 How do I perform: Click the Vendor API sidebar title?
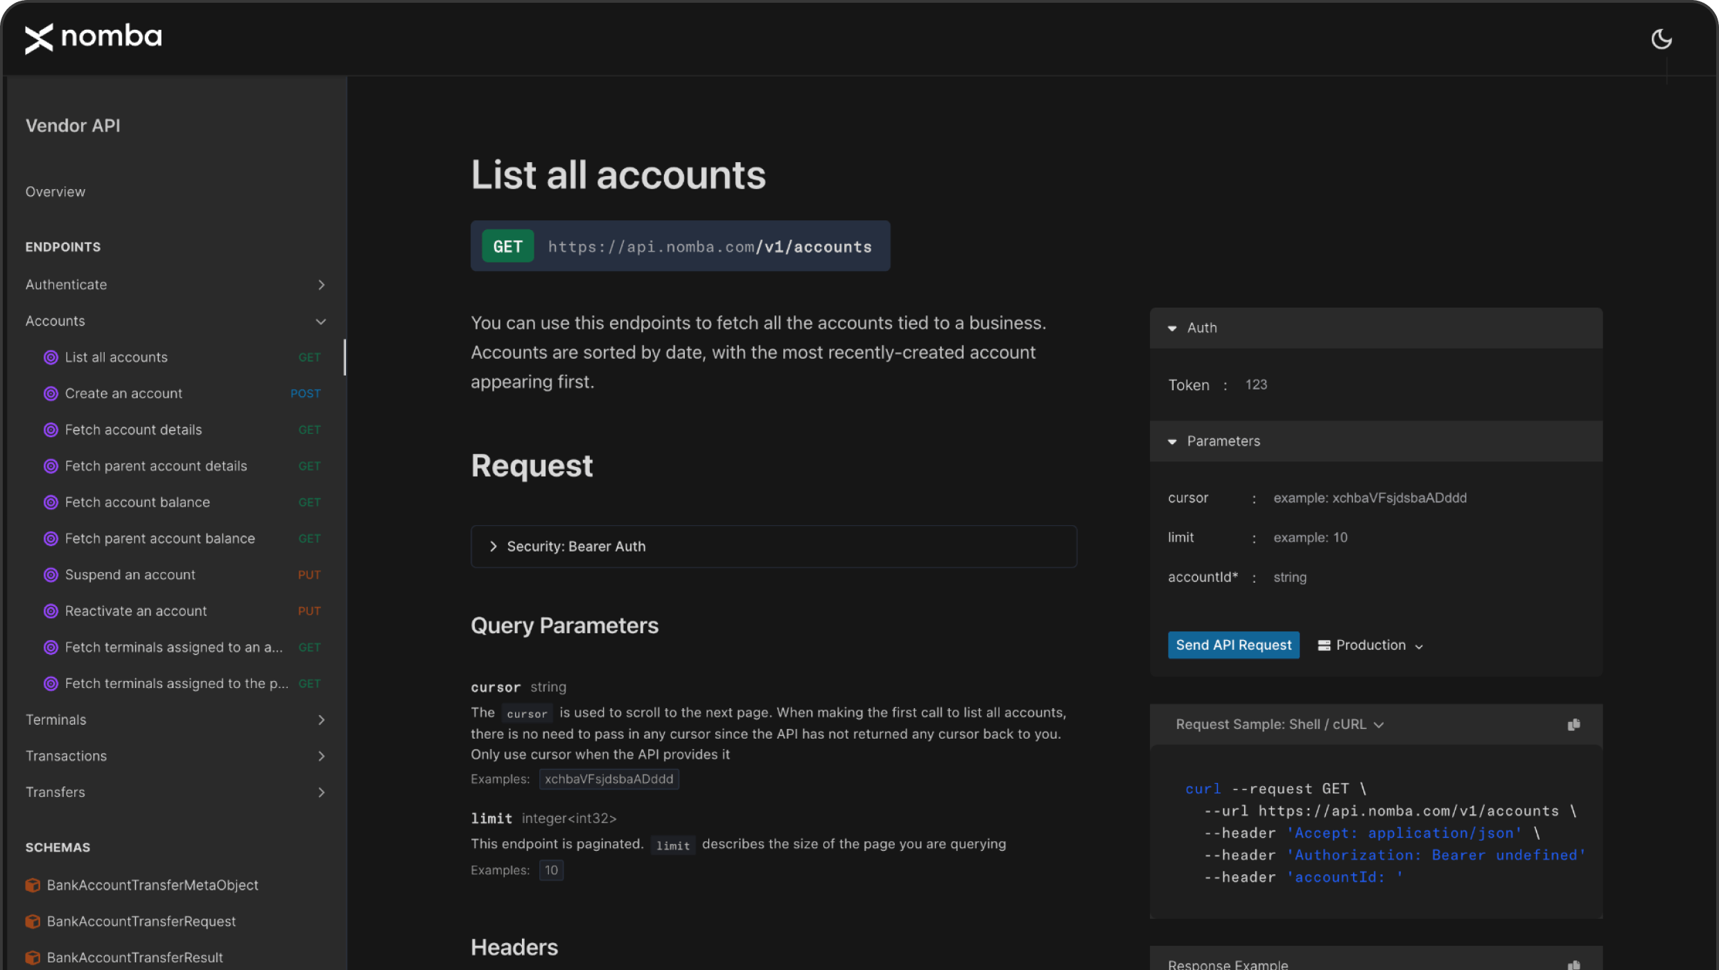[73, 125]
